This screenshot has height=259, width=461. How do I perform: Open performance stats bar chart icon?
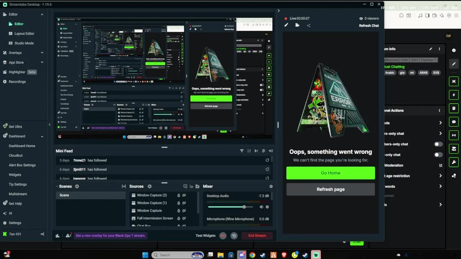point(57,236)
